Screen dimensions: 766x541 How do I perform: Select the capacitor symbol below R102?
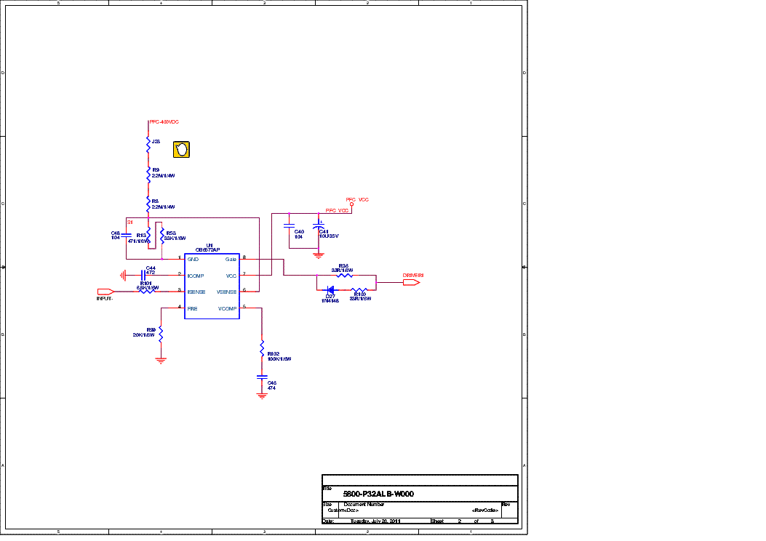point(262,377)
